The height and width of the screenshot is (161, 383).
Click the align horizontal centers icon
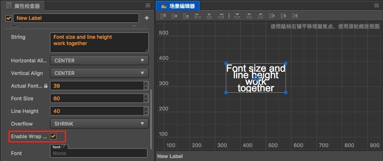click(209, 16)
